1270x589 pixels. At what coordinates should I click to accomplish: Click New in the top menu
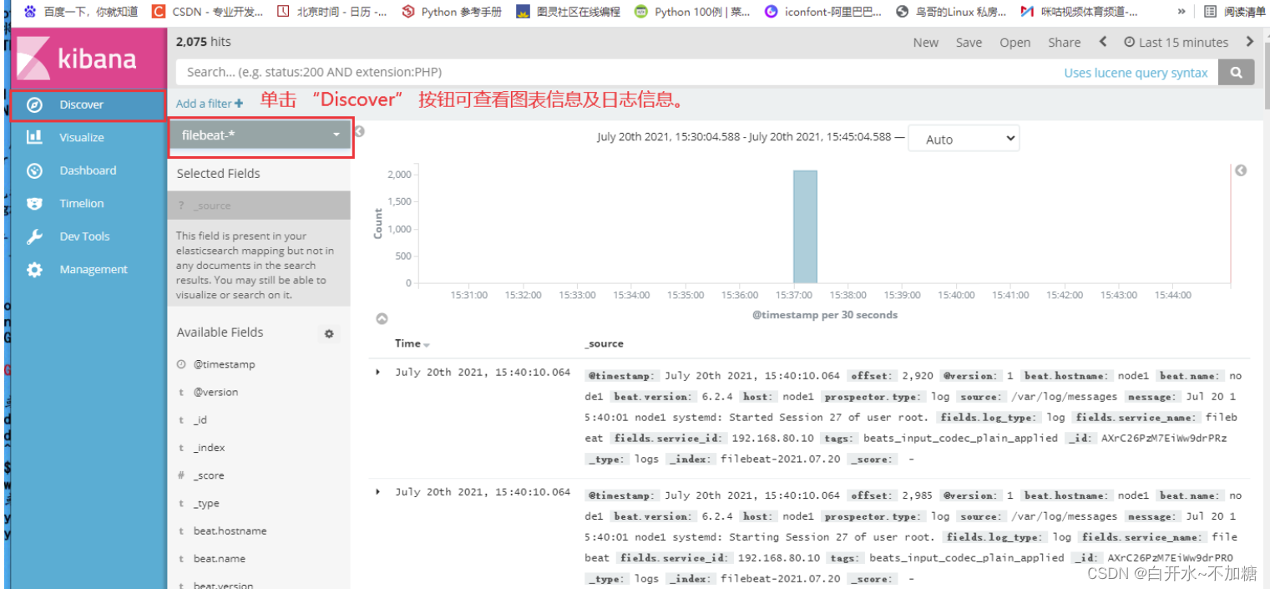click(925, 43)
